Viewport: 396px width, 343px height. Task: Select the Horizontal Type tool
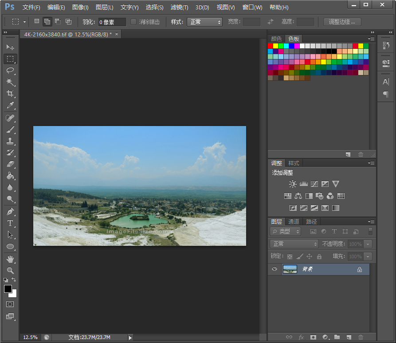(10, 223)
